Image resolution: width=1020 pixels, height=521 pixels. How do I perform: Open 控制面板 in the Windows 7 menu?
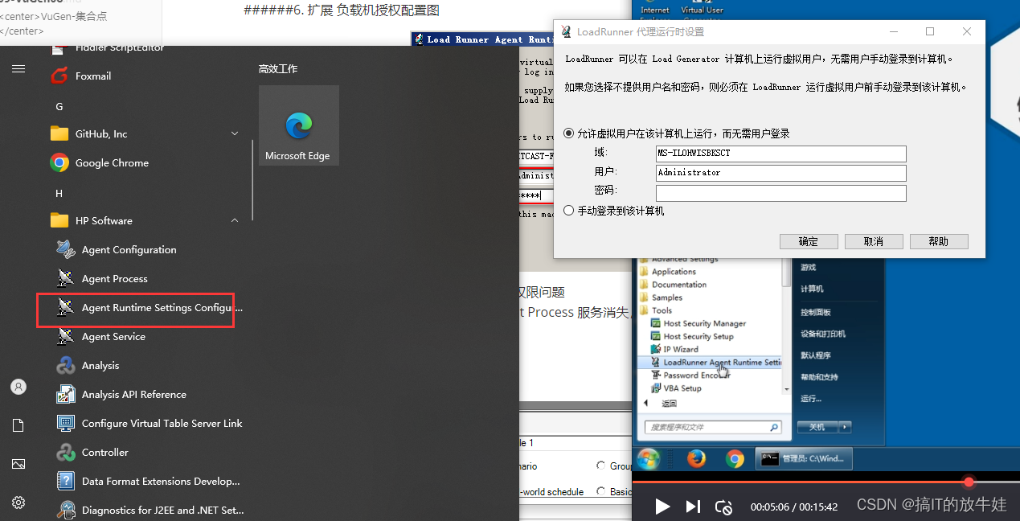(816, 312)
